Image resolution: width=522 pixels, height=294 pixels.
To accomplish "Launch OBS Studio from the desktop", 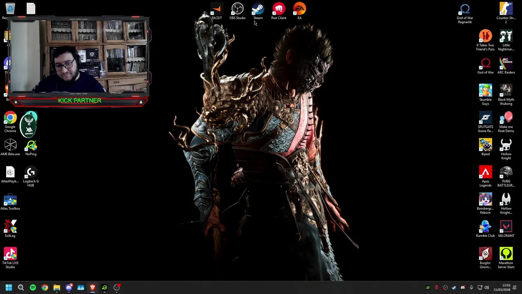I will click(x=237, y=11).
